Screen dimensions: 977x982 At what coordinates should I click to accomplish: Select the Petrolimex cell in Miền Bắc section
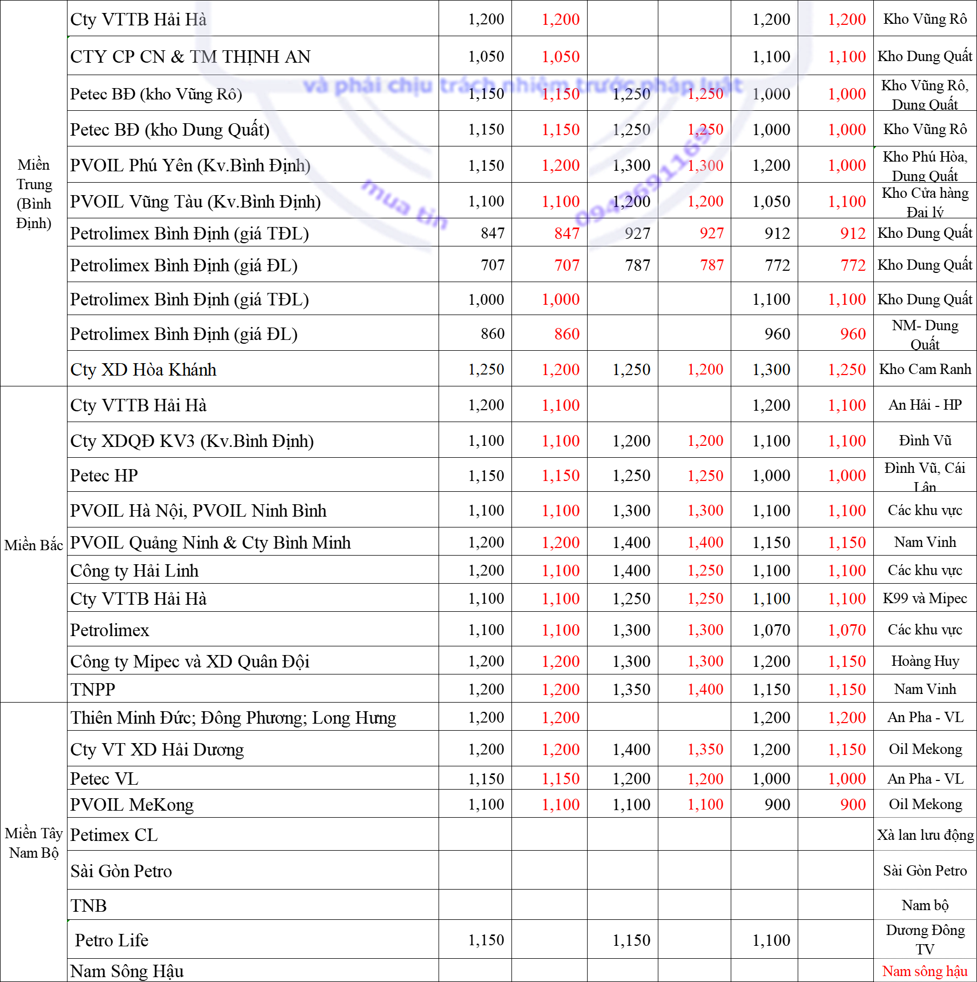pyautogui.click(x=253, y=630)
